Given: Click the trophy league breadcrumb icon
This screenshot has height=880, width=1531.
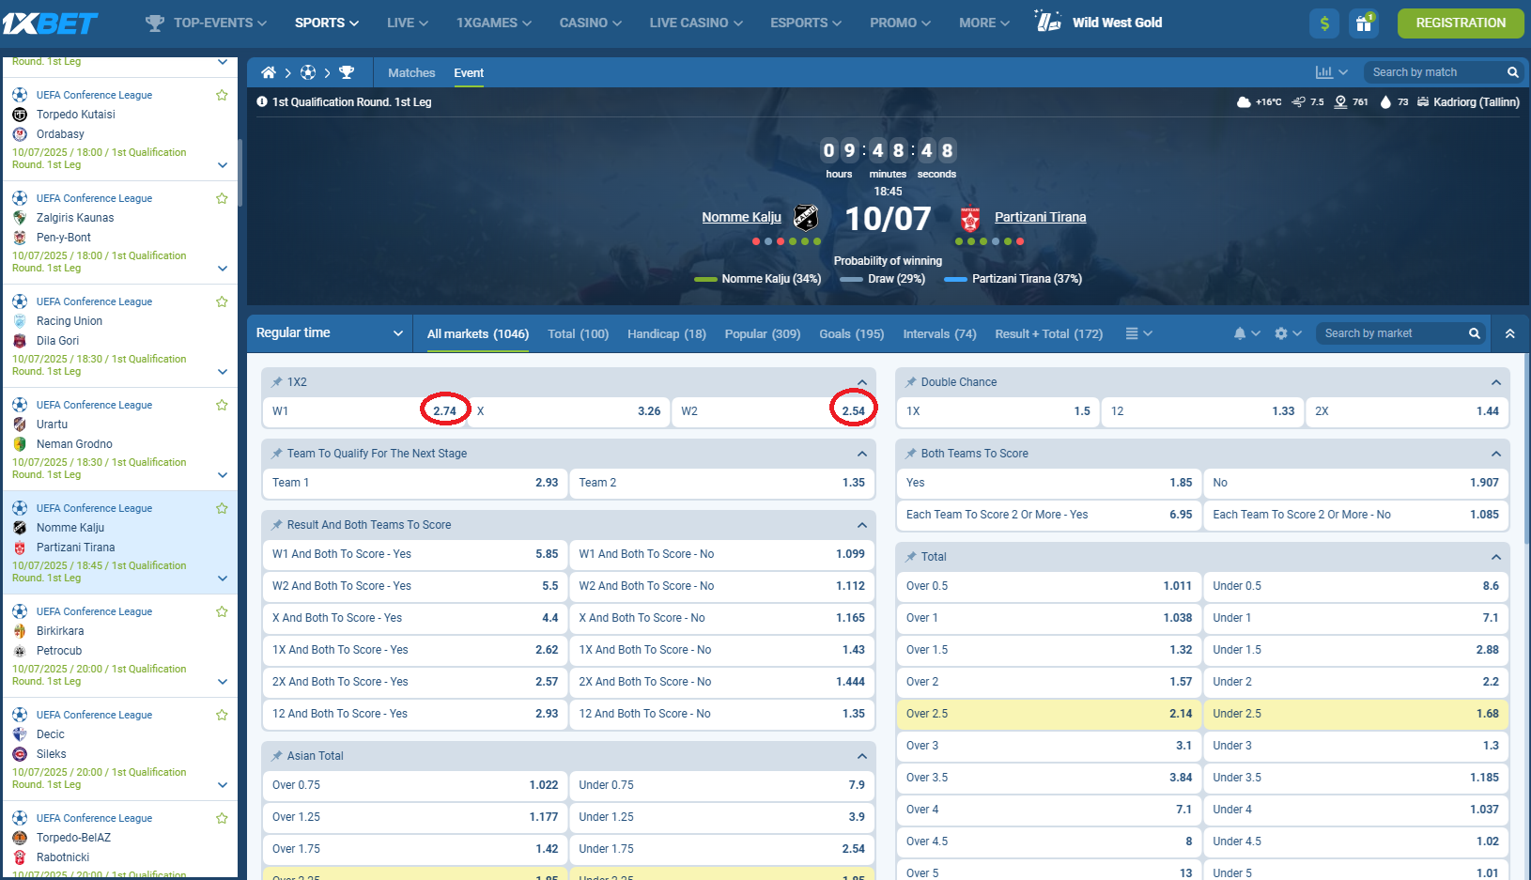Looking at the screenshot, I should coord(347,72).
